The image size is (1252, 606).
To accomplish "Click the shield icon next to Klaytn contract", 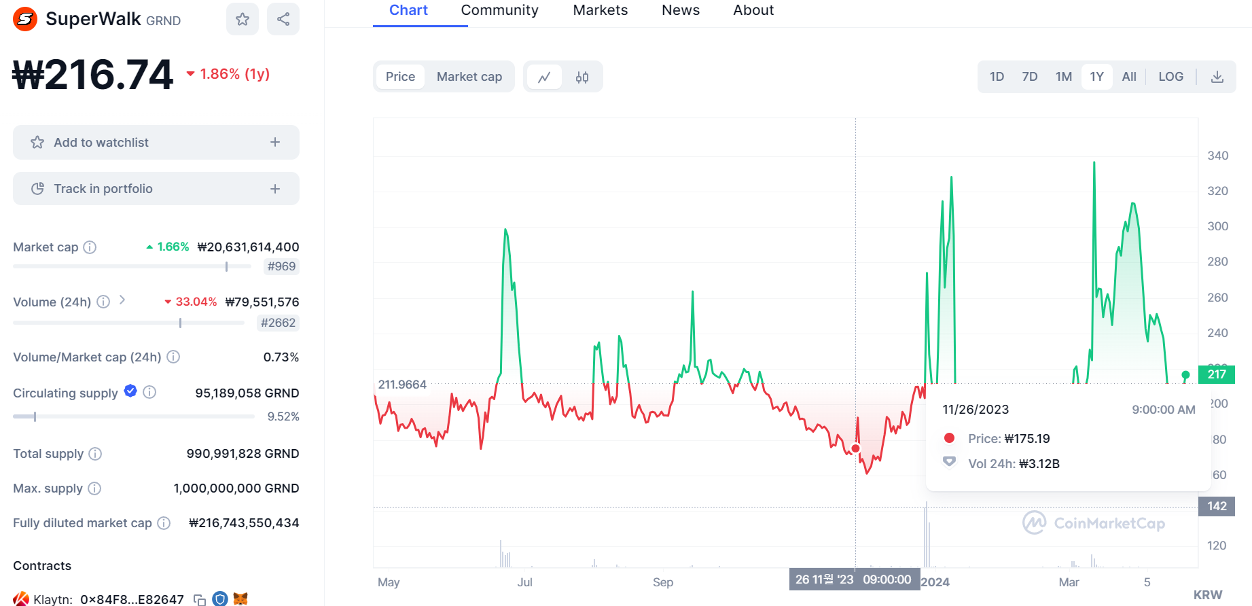I will [219, 599].
